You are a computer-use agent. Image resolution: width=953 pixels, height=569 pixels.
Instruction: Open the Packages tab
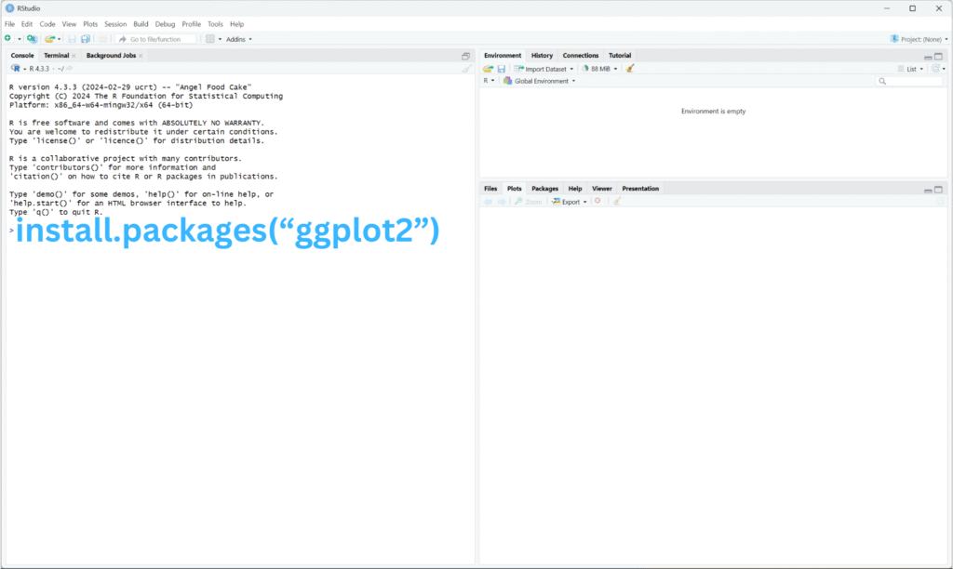pos(544,188)
